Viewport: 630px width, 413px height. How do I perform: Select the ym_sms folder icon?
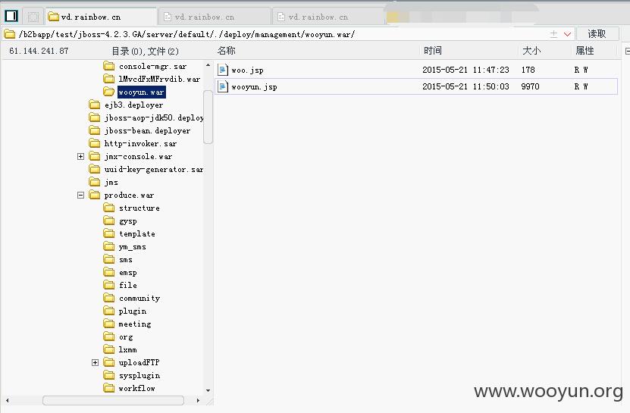(109, 247)
